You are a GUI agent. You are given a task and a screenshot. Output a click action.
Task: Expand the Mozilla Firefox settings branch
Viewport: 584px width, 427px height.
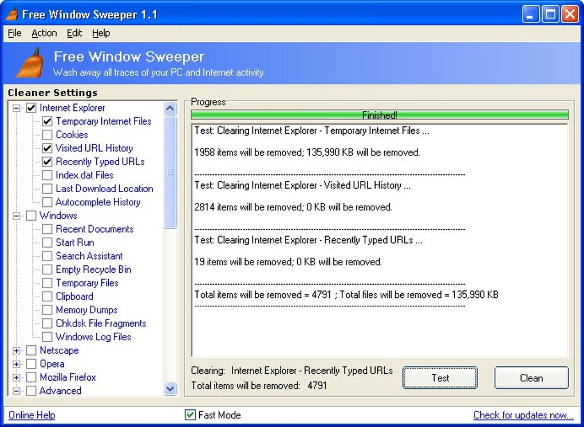pyautogui.click(x=16, y=377)
